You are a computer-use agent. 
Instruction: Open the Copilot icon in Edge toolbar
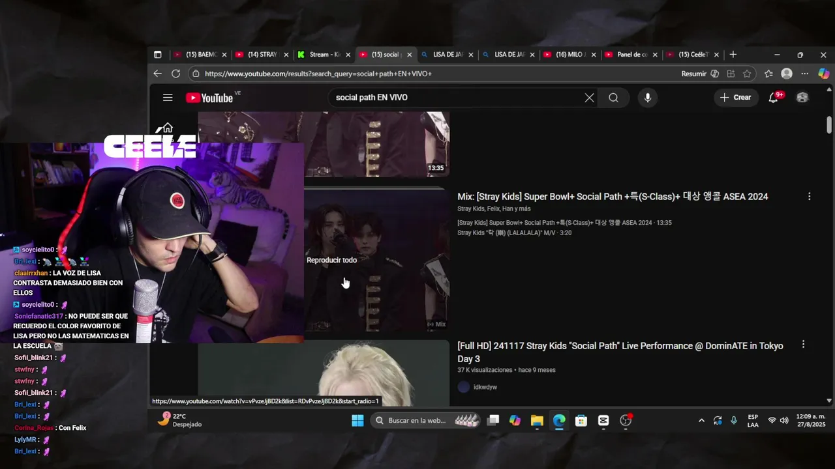[x=823, y=74]
